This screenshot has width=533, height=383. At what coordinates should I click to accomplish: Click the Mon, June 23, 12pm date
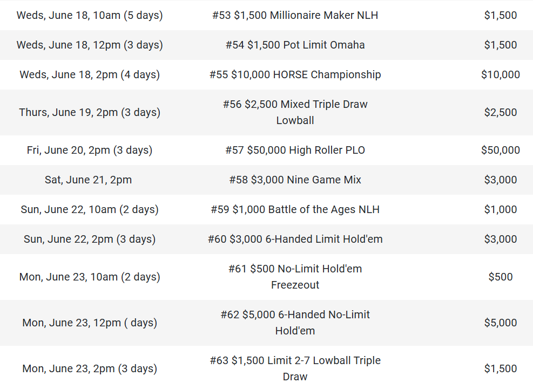pos(90,323)
